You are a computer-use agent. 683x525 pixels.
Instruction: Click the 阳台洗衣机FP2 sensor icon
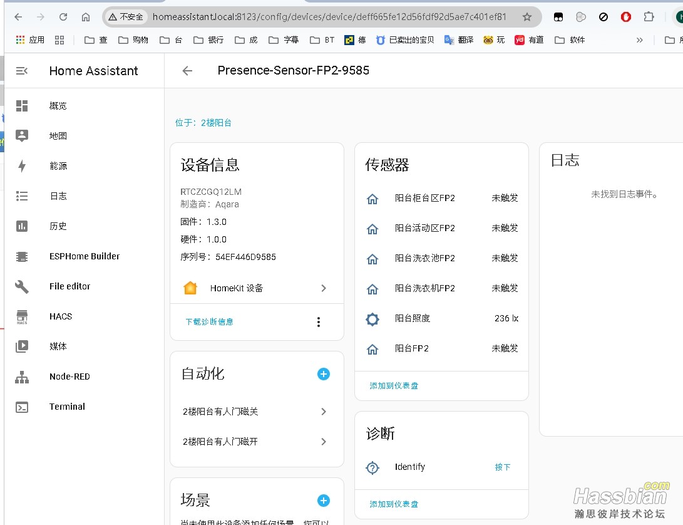coord(372,289)
